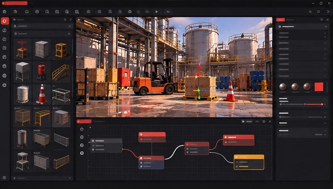Choose the first metallic material sphere
The image size is (333, 189).
click(x=283, y=86)
